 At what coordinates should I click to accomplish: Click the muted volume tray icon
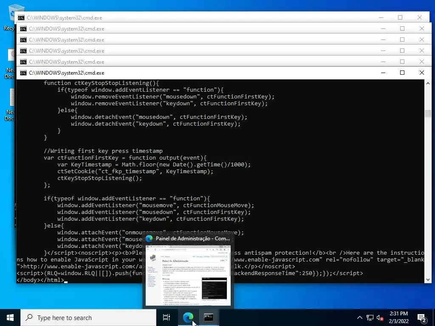click(x=380, y=318)
